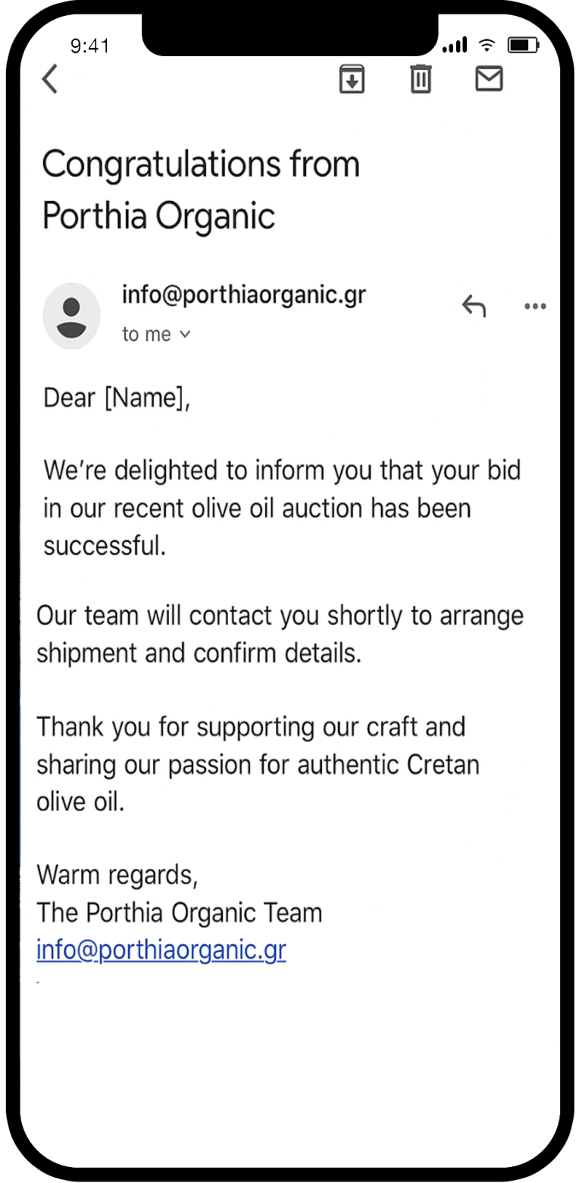
Task: Tap the "Dear [Name]," greeting line
Action: pyautogui.click(x=117, y=398)
